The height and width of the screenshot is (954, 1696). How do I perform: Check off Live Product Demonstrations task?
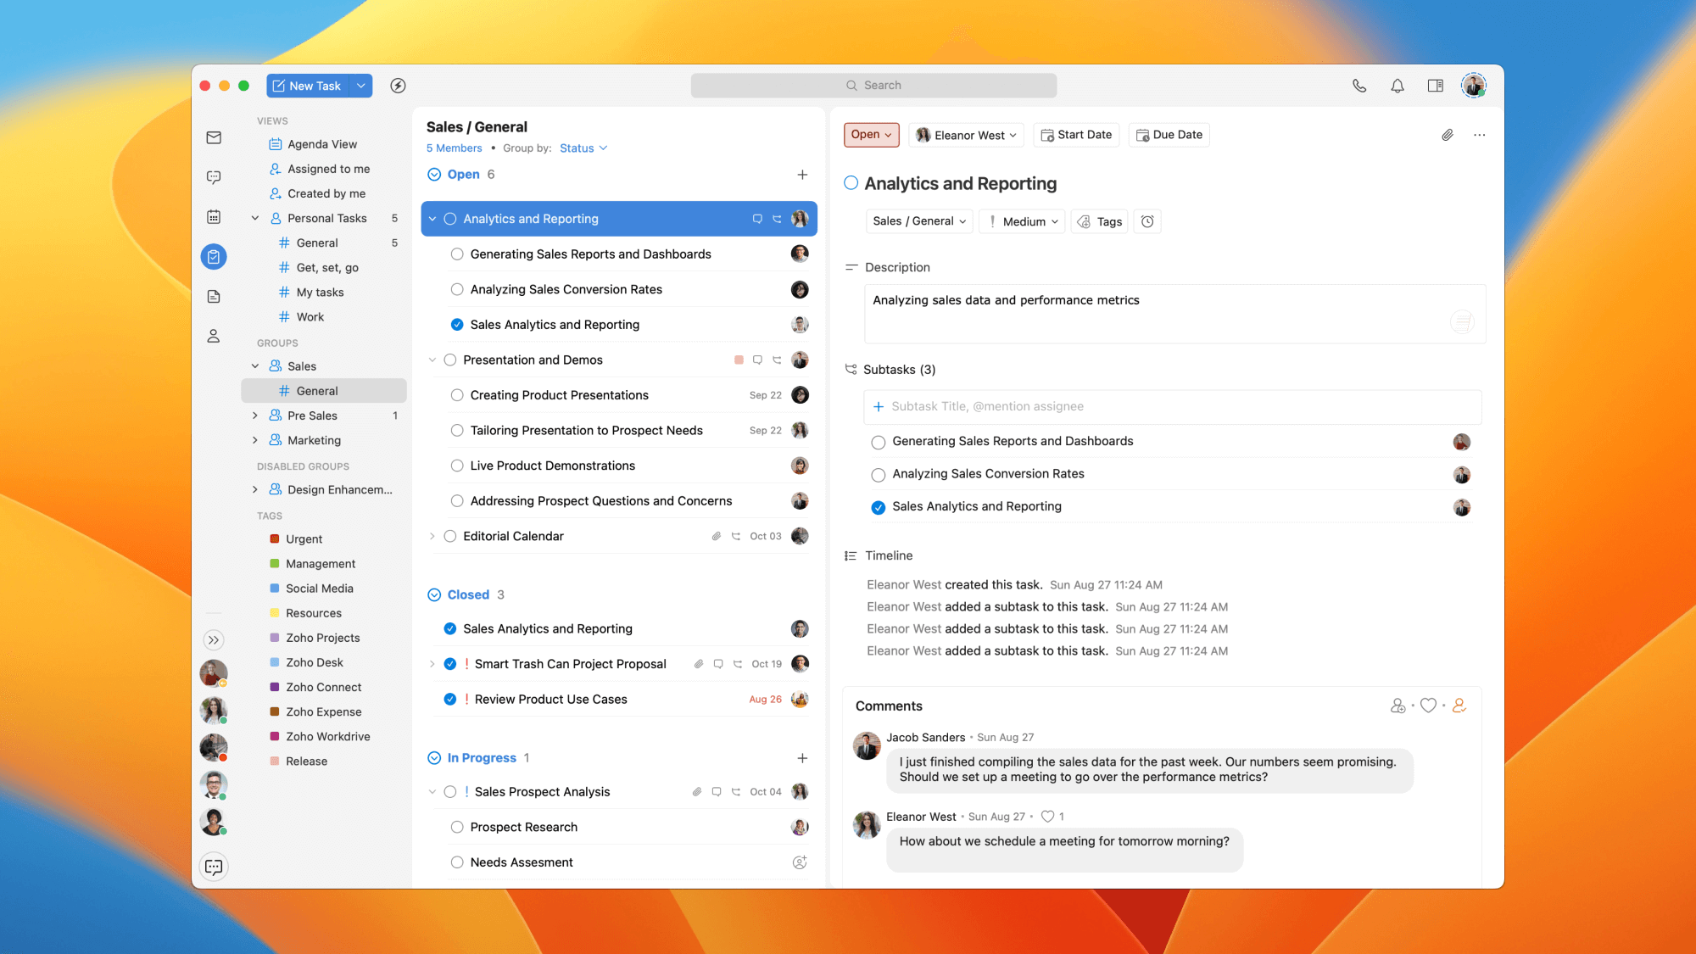(457, 466)
